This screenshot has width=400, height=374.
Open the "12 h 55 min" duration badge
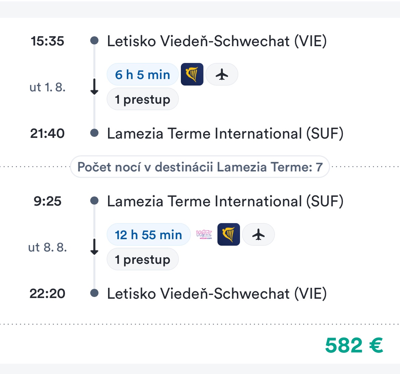148,235
